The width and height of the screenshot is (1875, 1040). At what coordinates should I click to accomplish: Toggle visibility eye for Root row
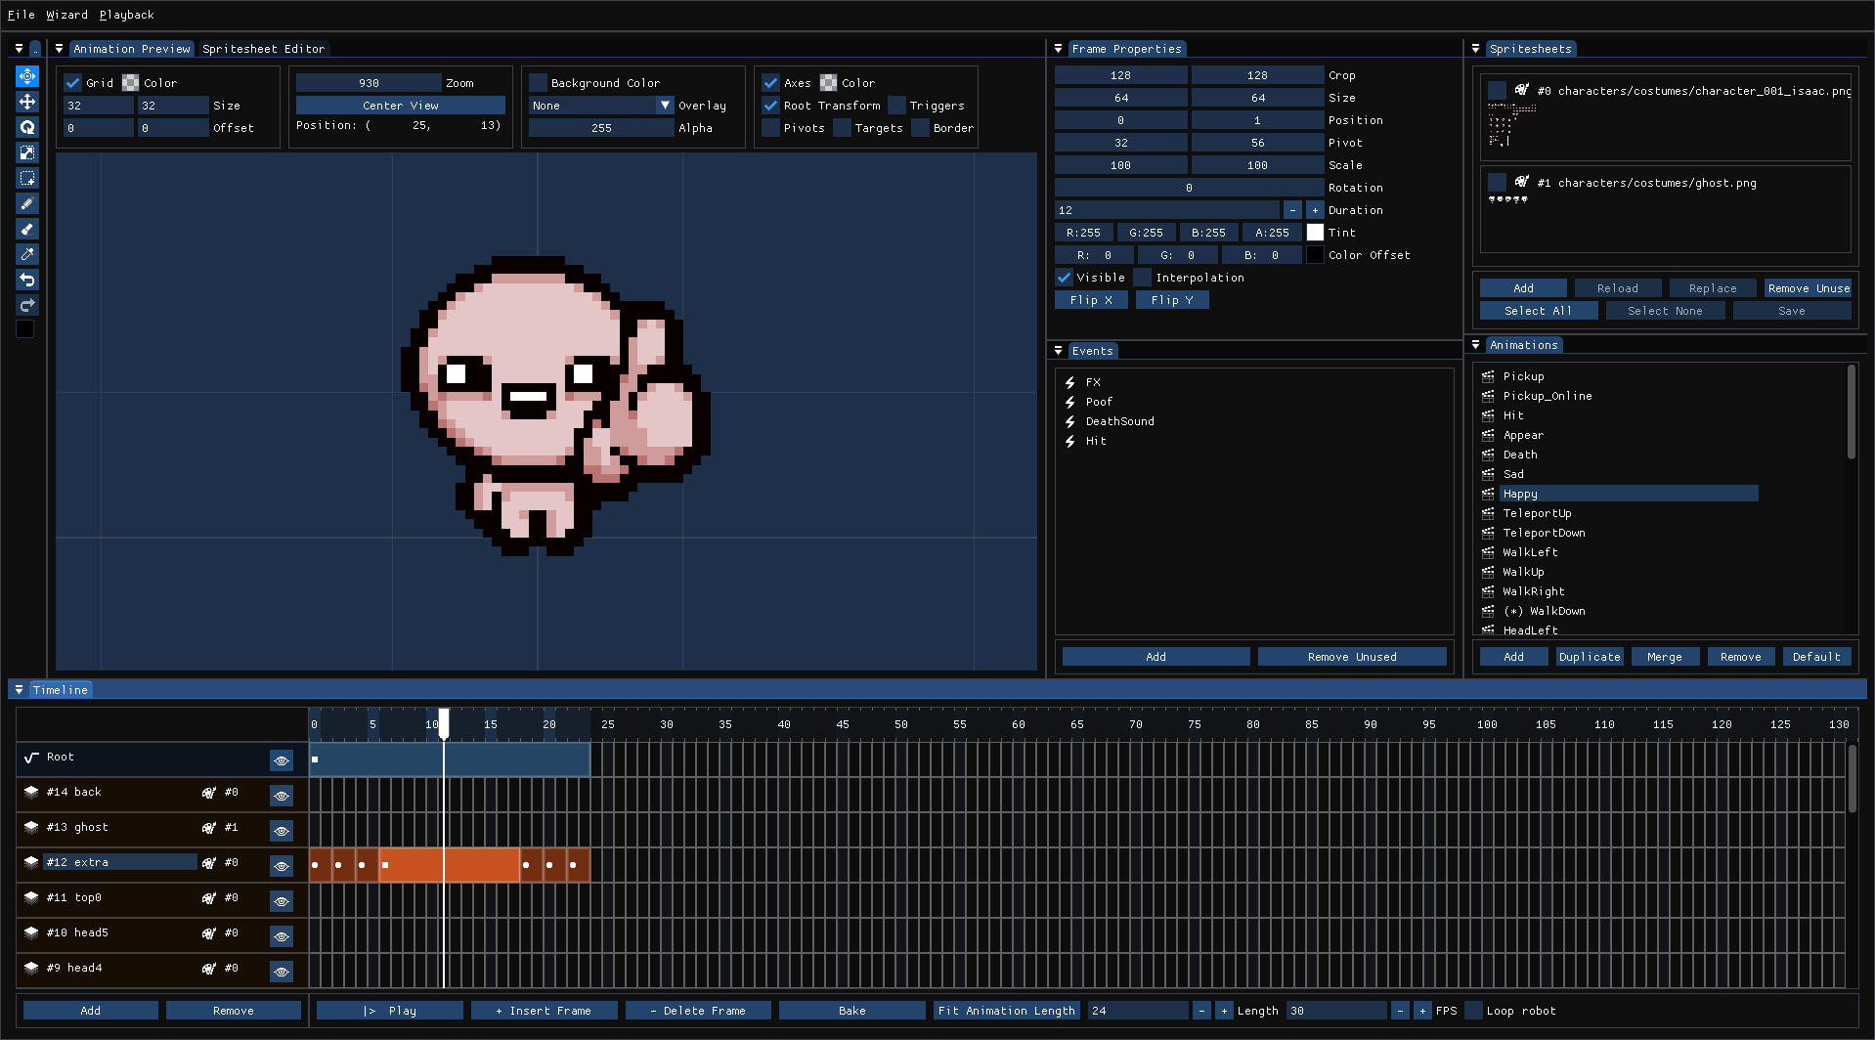pos(282,760)
